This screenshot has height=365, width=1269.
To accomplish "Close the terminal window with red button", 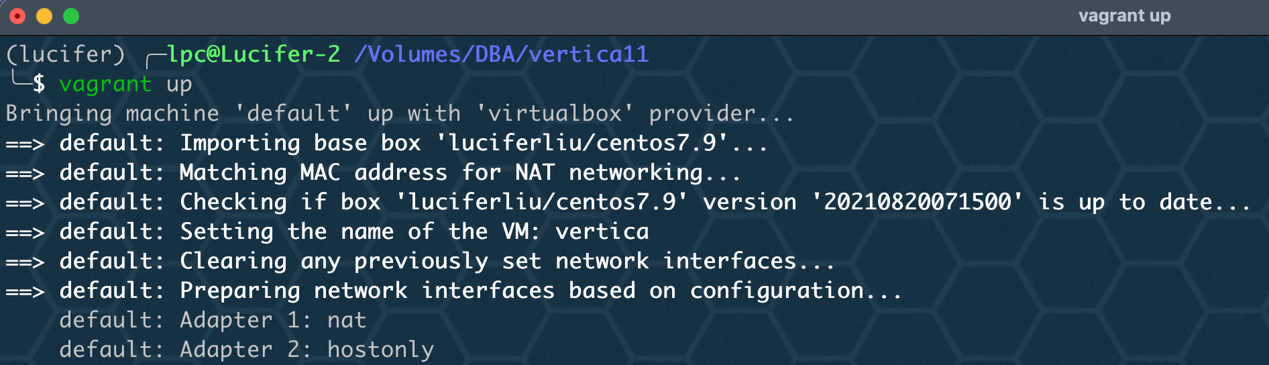I will pos(17,16).
